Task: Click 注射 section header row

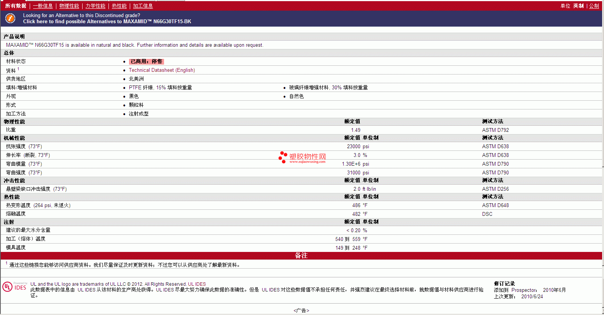Action: [x=301, y=222]
